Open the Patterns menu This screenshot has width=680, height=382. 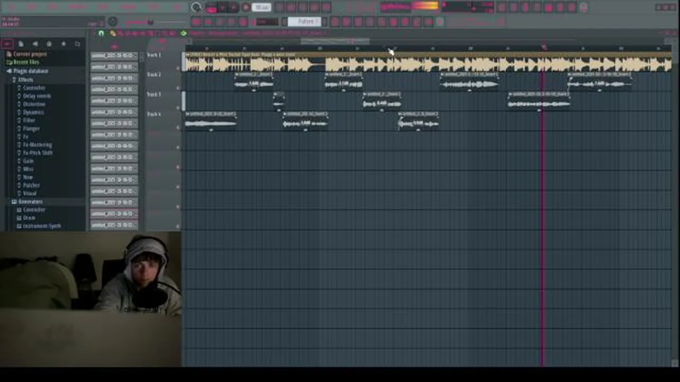78,7
